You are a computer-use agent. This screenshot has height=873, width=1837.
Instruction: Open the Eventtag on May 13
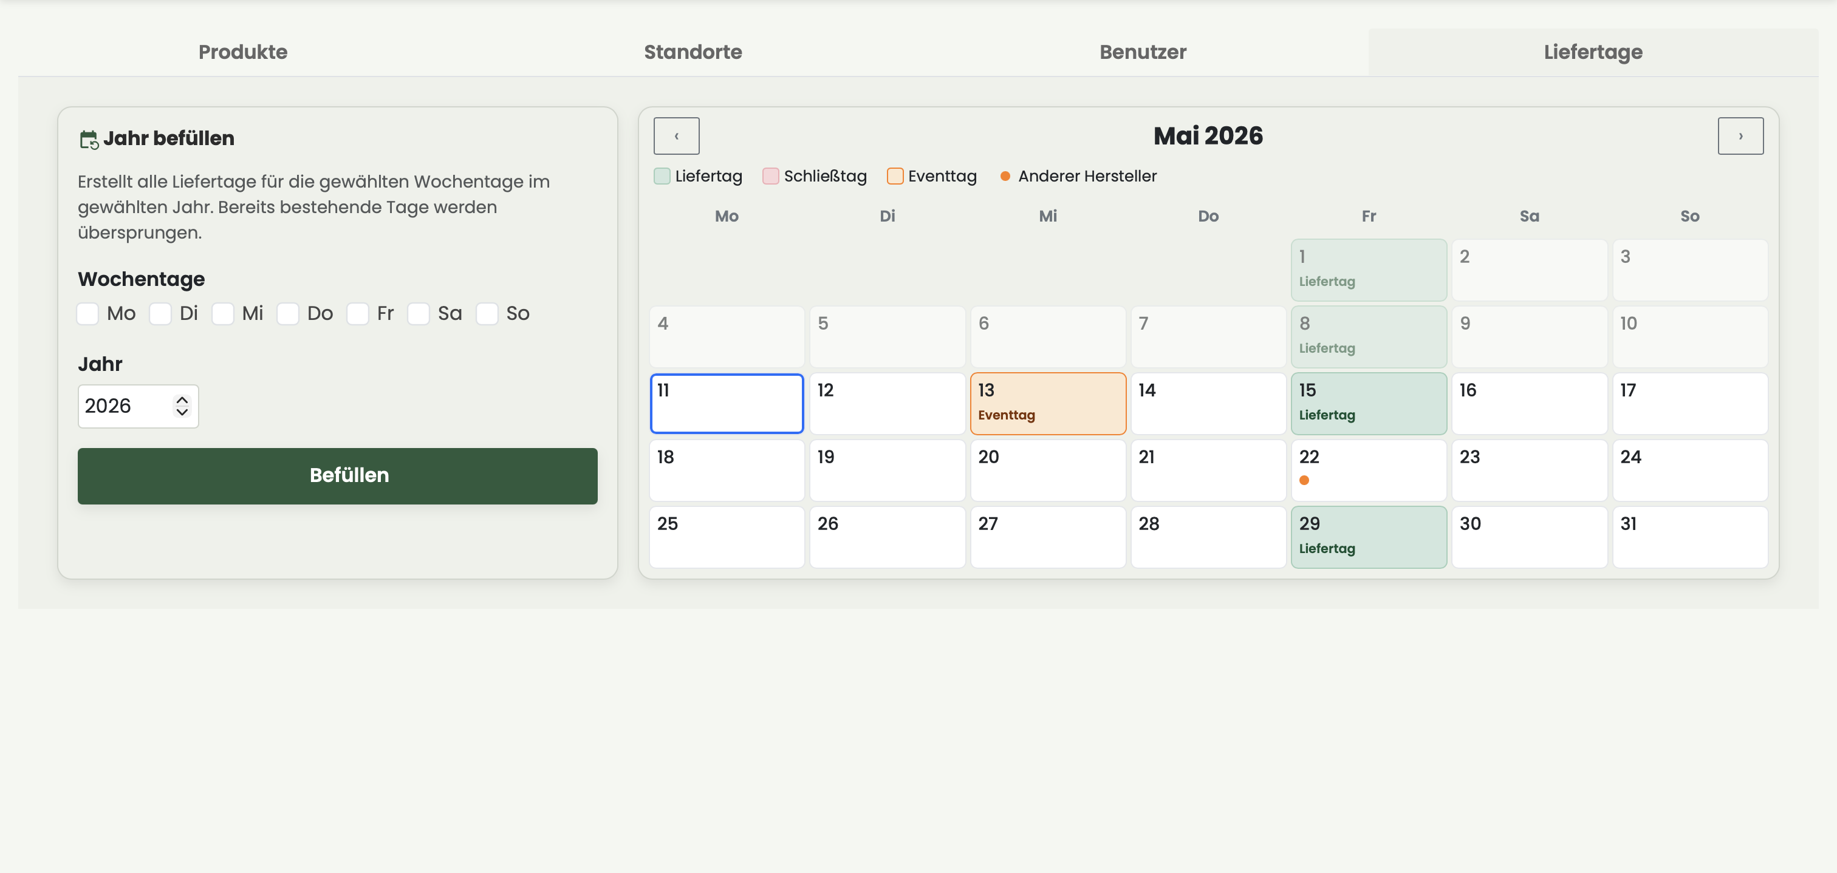point(1047,403)
